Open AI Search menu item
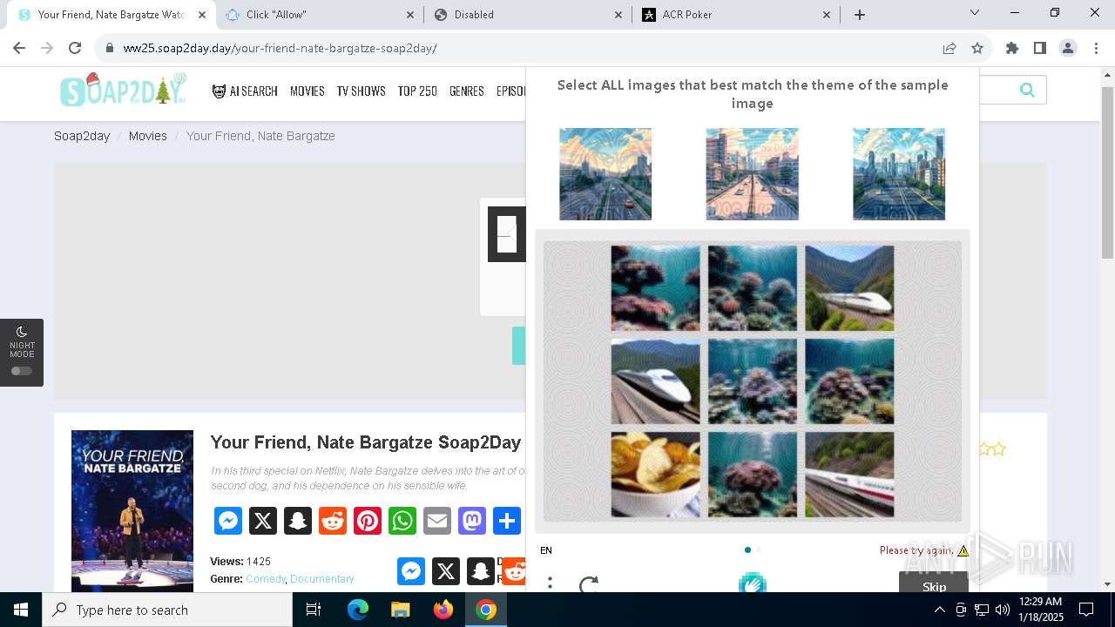The image size is (1115, 627). [245, 91]
